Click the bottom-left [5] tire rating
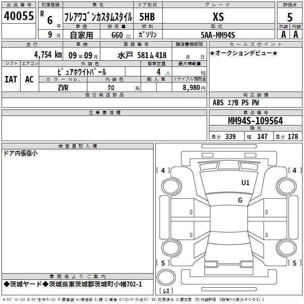This screenshot has height=304, width=304. click(x=163, y=263)
